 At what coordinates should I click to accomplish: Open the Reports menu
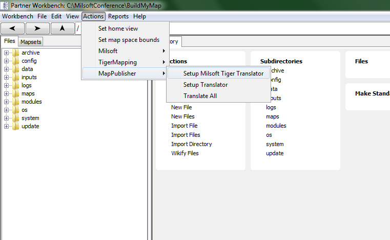tap(118, 16)
